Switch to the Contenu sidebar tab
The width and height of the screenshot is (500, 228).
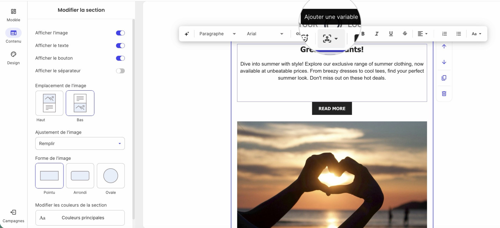[x=13, y=36]
